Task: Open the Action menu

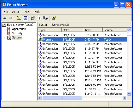Action: pos(16,12)
